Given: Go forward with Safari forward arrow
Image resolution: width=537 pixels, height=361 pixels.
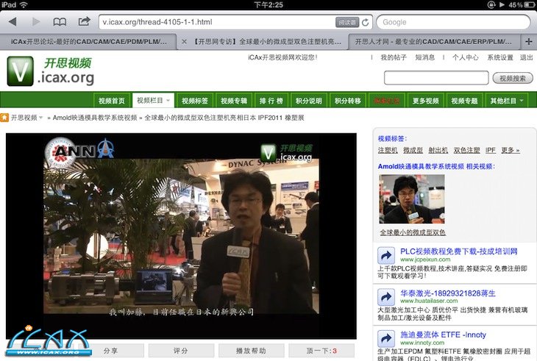Looking at the screenshot, I should coord(35,22).
